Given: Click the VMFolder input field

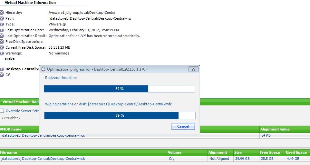Looking at the screenshot, I should (x=19, y=118).
